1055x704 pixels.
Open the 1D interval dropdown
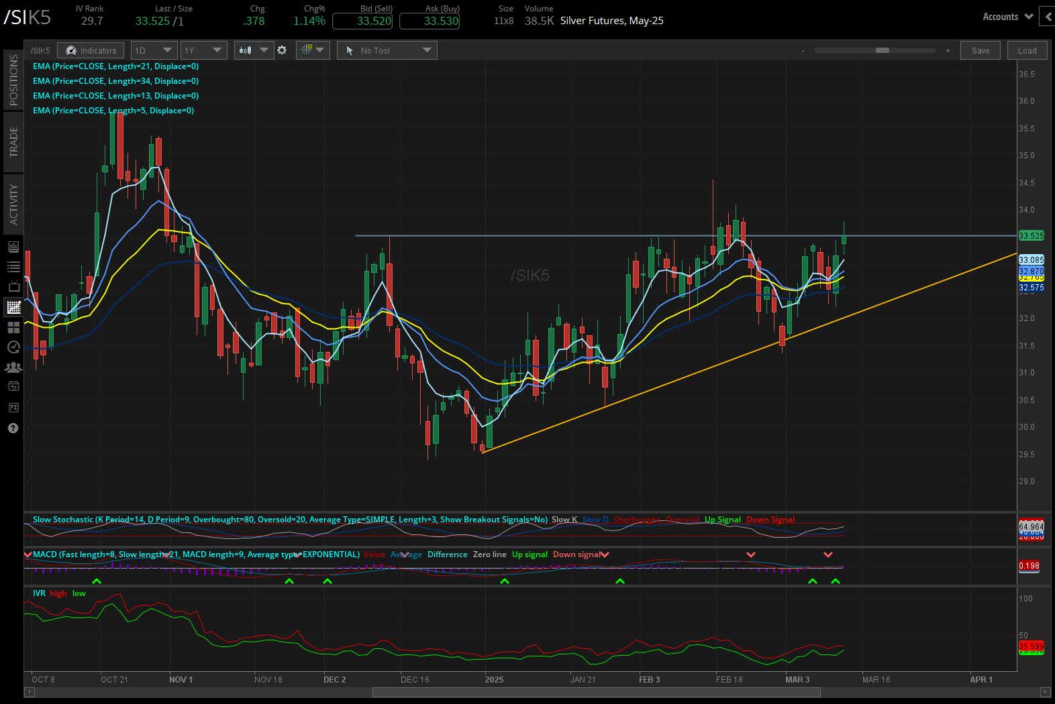pyautogui.click(x=154, y=50)
